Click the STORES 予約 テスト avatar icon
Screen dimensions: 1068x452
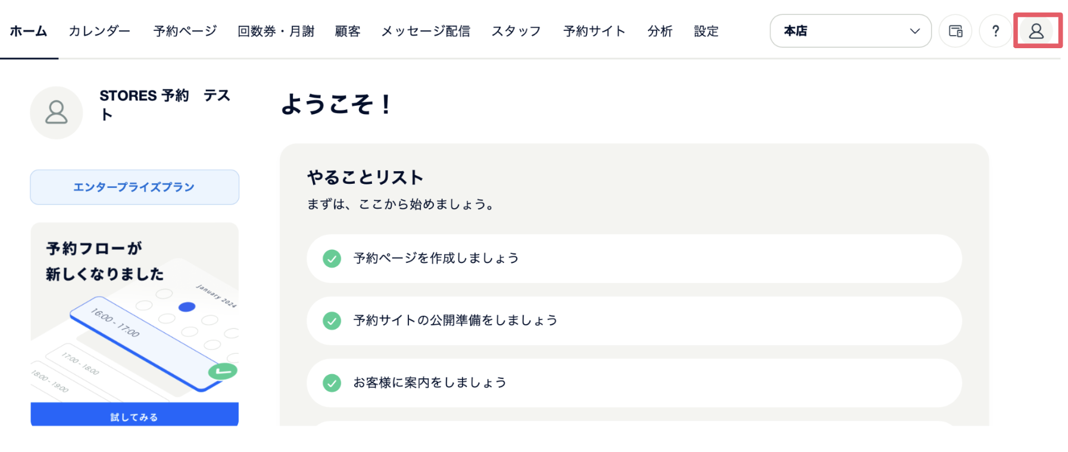tap(57, 112)
